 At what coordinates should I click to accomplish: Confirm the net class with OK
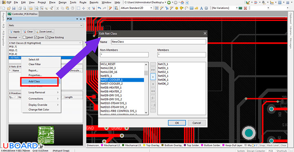click(177, 123)
